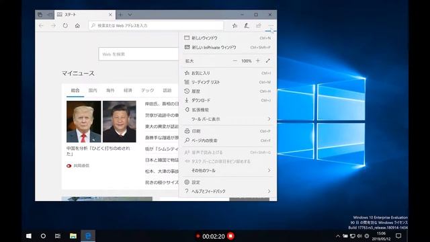The width and height of the screenshot is (430, 242).
Task: Click the add notes pen icon
Action: [247, 26]
